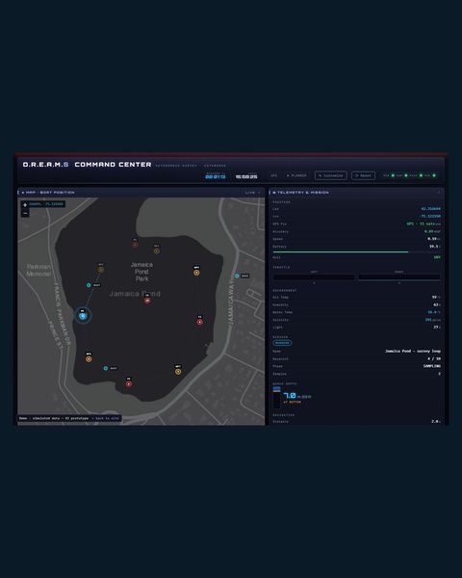The height and width of the screenshot is (578, 462).
Task: Select orange waypoint marker at pond's southwest corner
Action: coord(89,359)
